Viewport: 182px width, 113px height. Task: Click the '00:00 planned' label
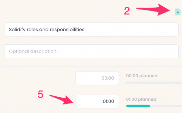[x=142, y=76]
